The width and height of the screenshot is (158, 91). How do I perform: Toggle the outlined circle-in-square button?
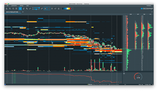[x=45, y=9]
